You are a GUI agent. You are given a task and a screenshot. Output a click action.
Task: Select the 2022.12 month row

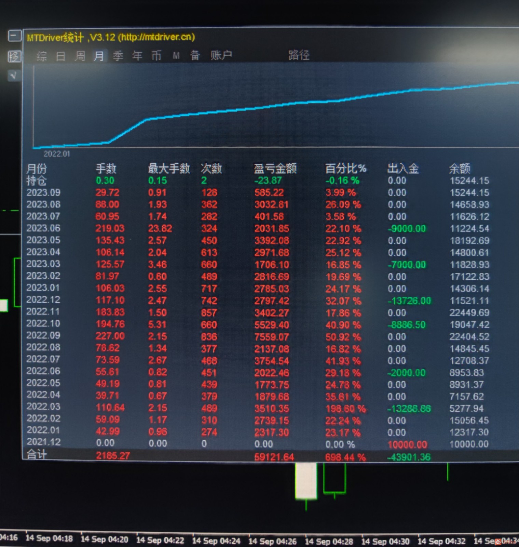[x=258, y=300]
